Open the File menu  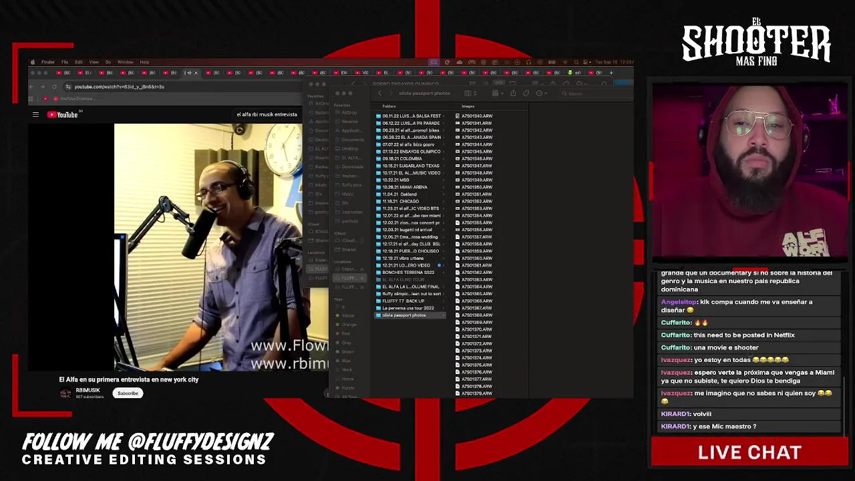(65, 62)
